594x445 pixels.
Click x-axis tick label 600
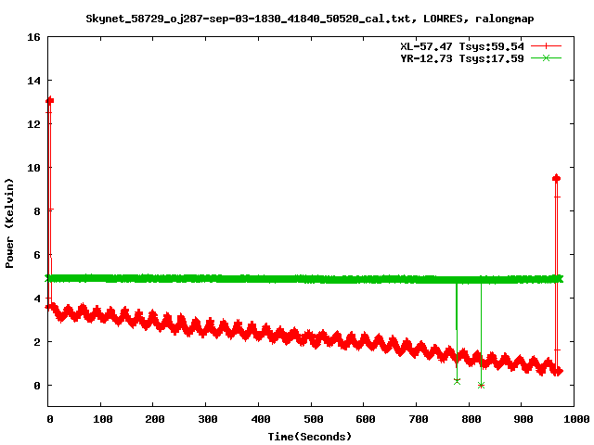[x=366, y=419]
